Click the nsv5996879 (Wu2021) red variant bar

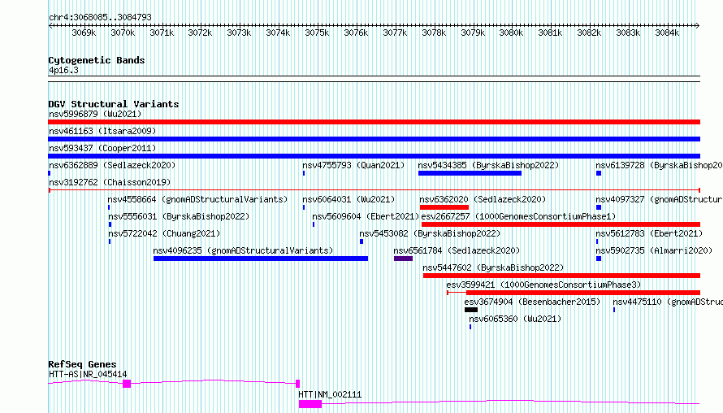(374, 122)
